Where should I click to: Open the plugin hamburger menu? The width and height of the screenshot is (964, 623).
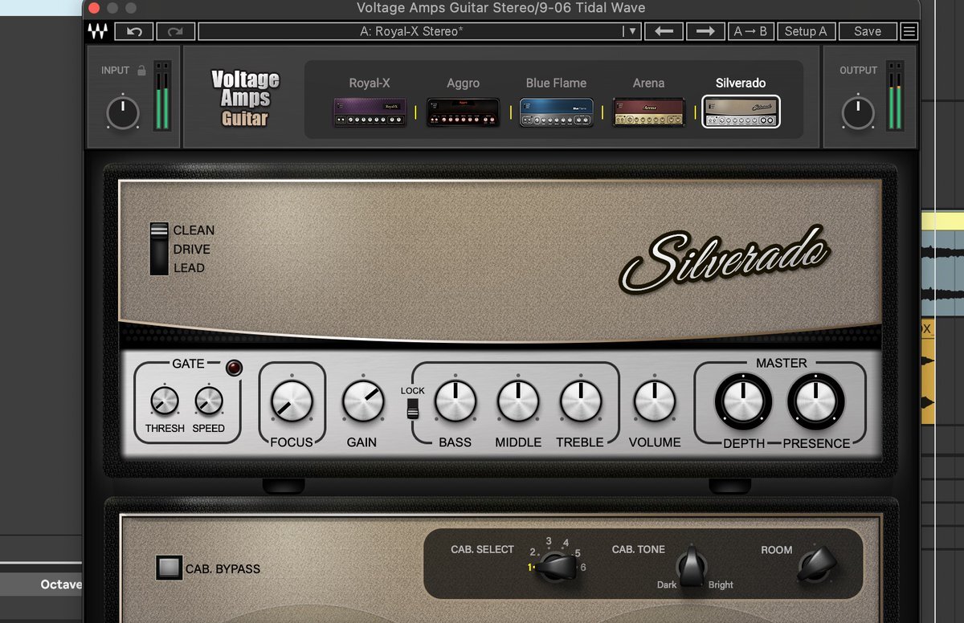click(x=909, y=31)
